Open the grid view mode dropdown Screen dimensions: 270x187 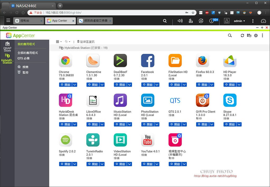pyautogui.click(x=59, y=41)
